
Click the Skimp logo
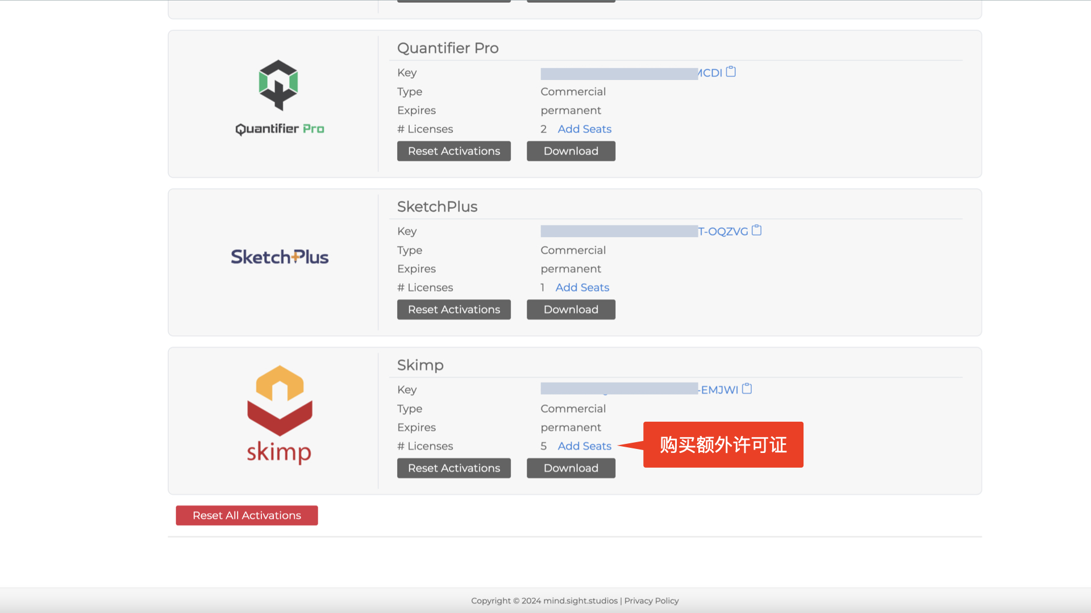pyautogui.click(x=279, y=414)
